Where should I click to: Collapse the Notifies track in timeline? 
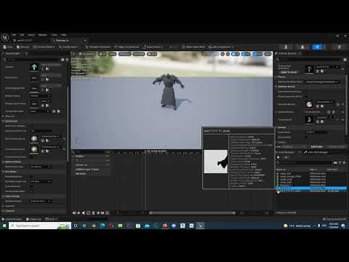point(73,156)
